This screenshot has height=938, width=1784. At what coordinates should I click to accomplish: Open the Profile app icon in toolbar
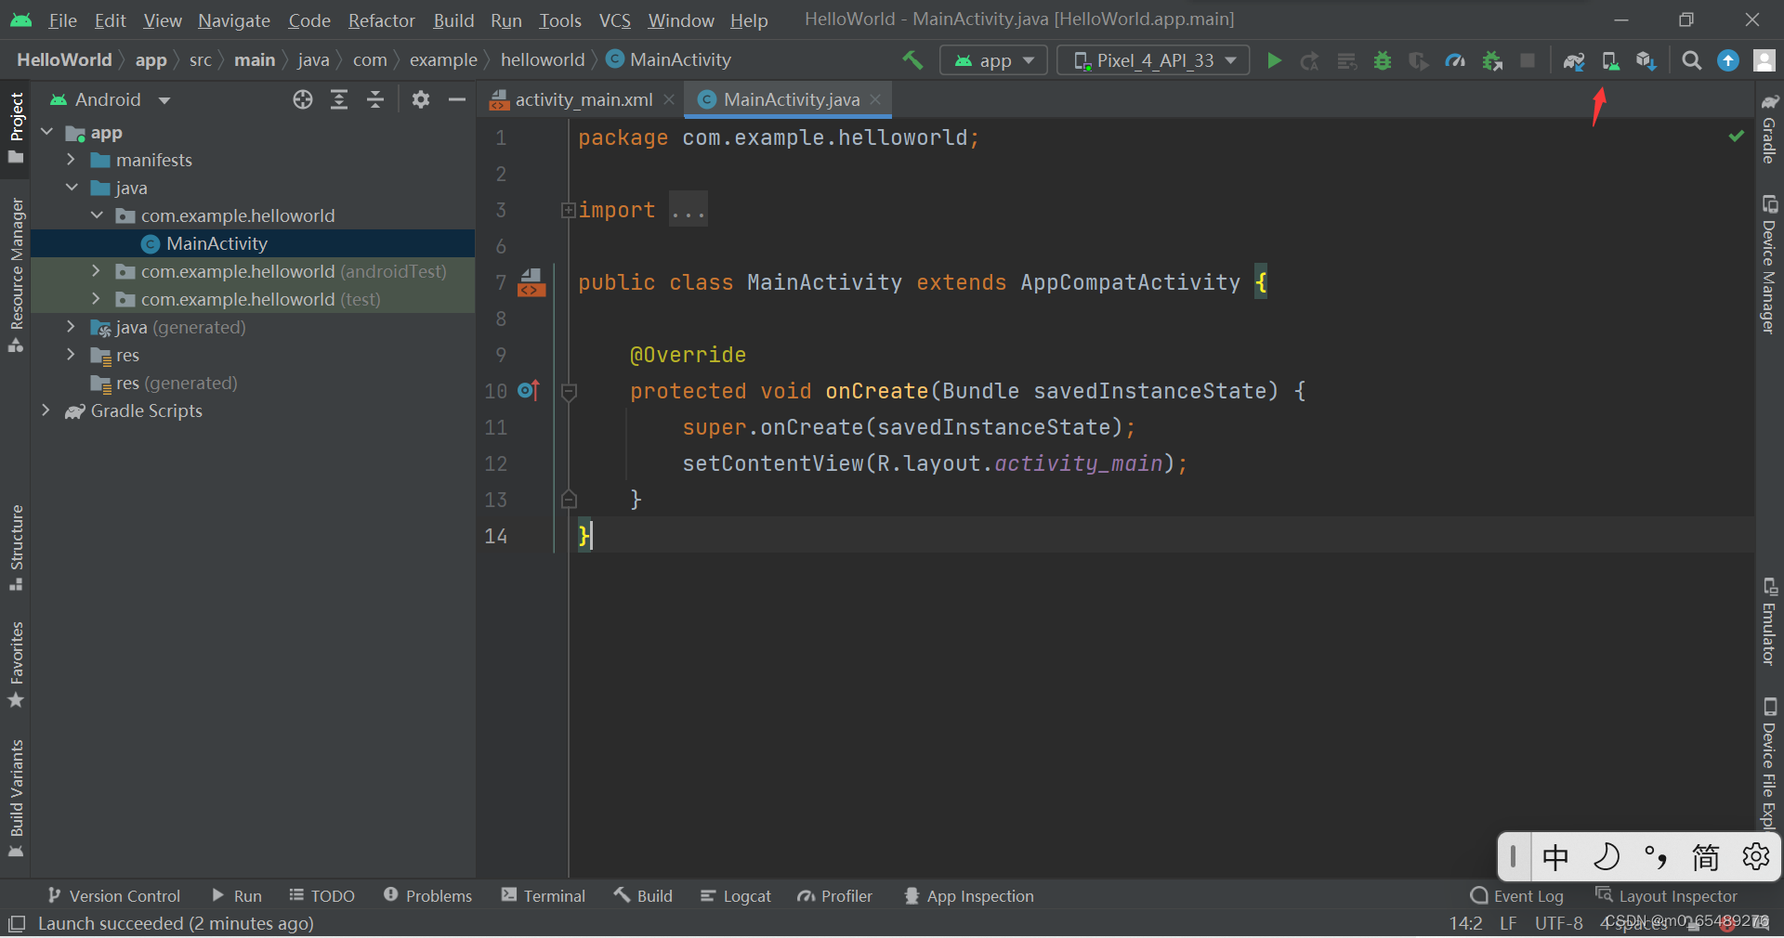pyautogui.click(x=1455, y=60)
